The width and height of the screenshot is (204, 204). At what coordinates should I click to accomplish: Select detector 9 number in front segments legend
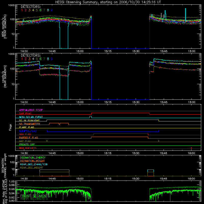click(52, 10)
